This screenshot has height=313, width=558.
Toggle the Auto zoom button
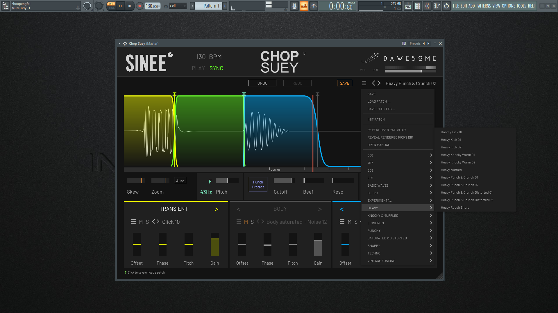coord(180,181)
